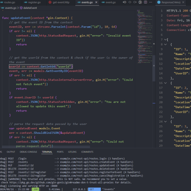Click the red icon on get-event.http tab
Image resolution: width=191 pixels, height=191 pixels.
[x=50, y=2]
